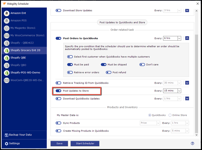Click the My Magento Store1 icon
202x150 pixels.
coord(6,28)
